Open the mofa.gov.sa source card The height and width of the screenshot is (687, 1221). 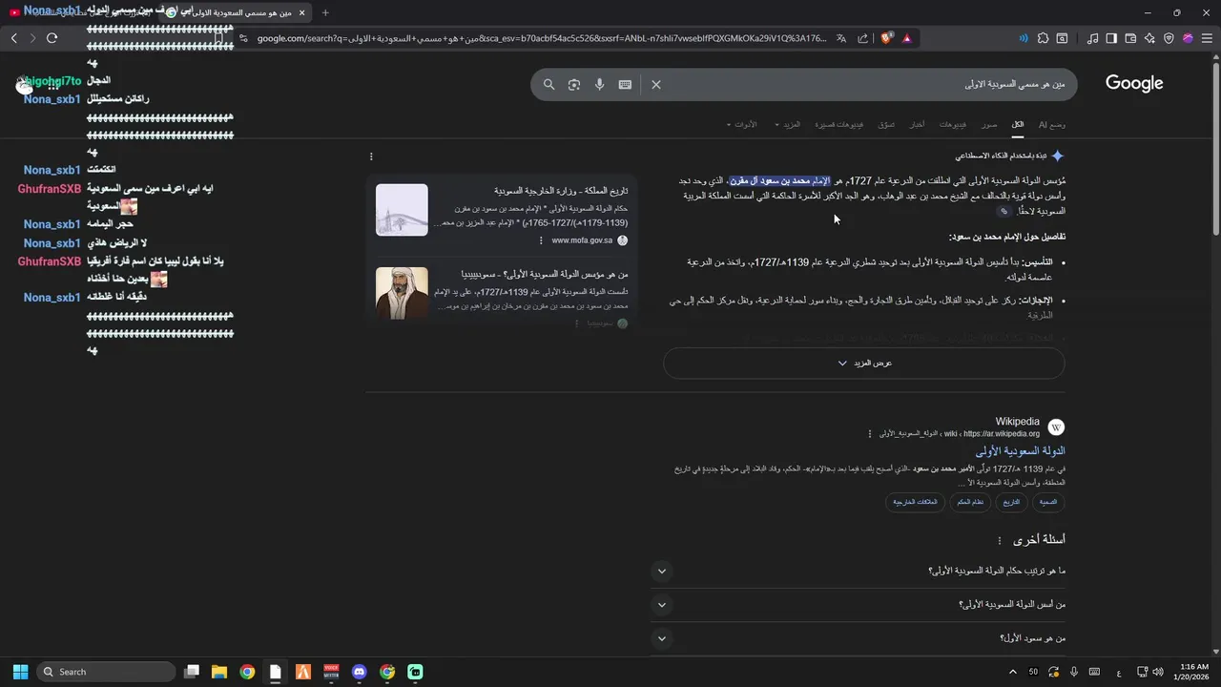pos(501,215)
